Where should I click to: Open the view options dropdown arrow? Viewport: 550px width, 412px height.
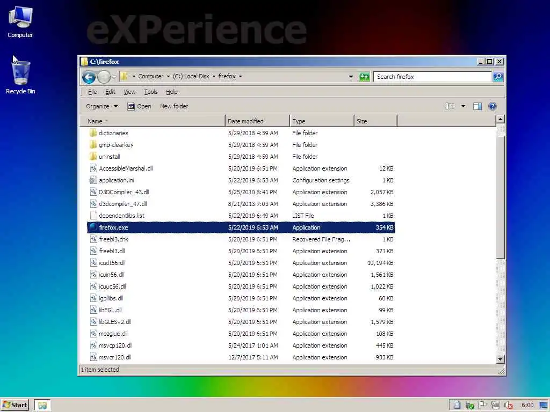click(463, 106)
